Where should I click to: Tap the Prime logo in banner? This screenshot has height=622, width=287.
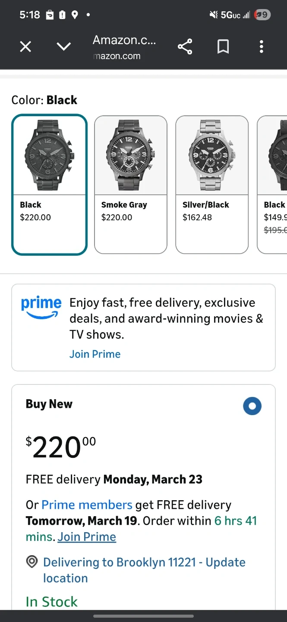click(41, 308)
